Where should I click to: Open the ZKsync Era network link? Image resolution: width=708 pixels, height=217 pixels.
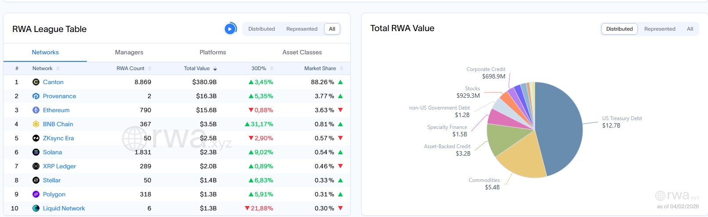(58, 138)
